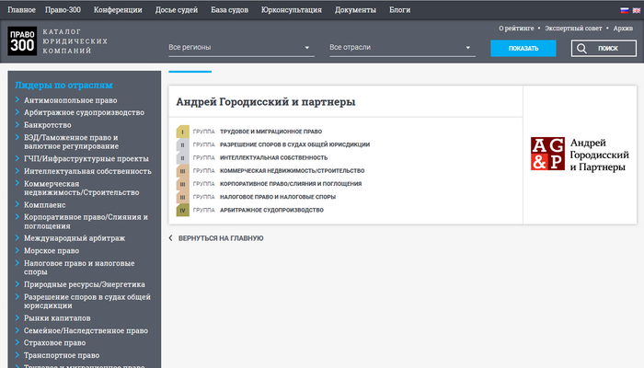Screen dimensions: 644x368
Task: Open the Экспертный совет link
Action: [573, 29]
